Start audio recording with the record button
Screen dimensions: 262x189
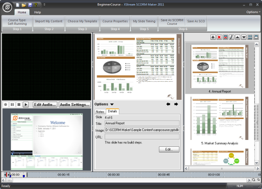(x=5, y=104)
